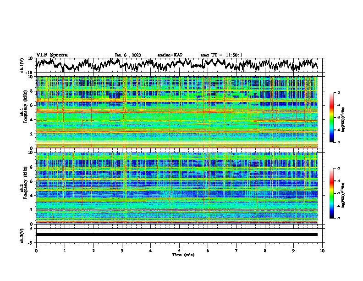Click time axis tick label '8'
The width and height of the screenshot is (363, 281).
[265, 251]
